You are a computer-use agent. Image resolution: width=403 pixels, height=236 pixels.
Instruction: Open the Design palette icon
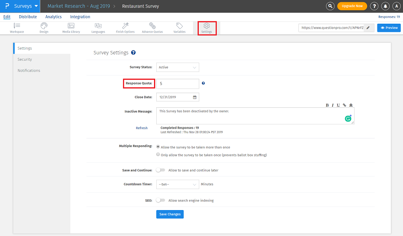click(44, 28)
